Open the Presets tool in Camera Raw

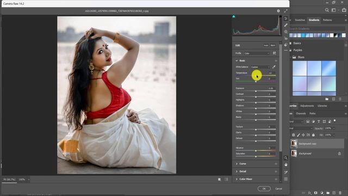point(286,45)
